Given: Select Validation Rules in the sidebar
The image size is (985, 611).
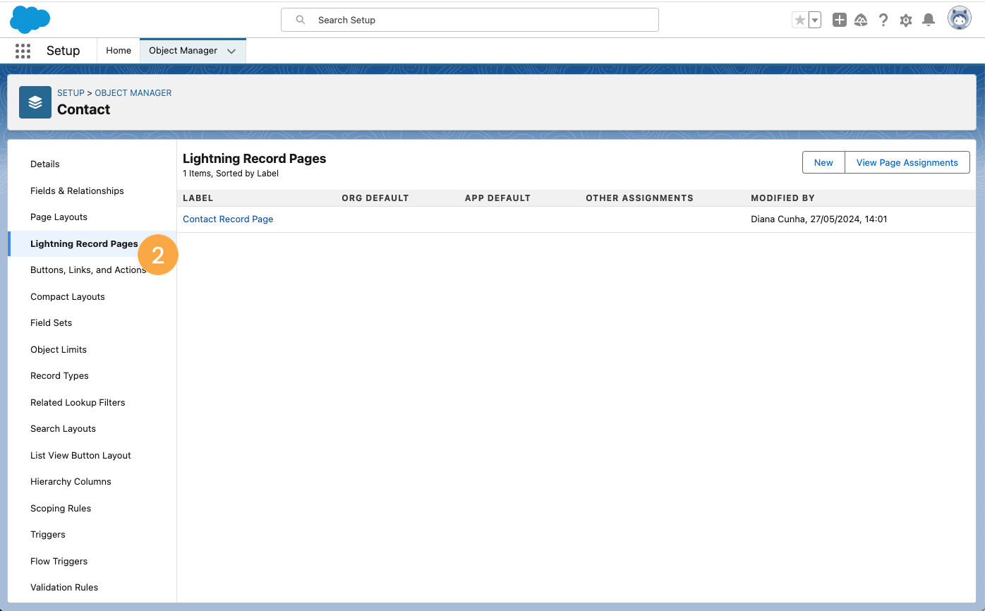Looking at the screenshot, I should click(64, 587).
